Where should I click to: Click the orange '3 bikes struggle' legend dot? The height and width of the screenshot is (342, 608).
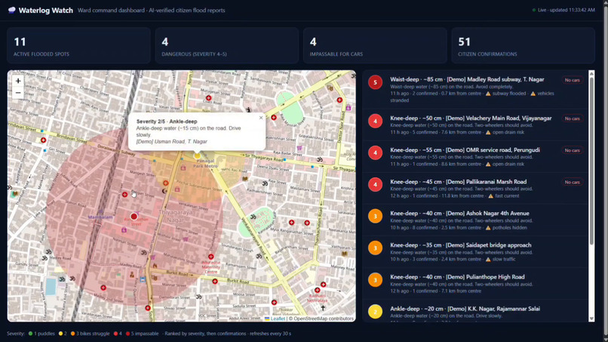72,334
